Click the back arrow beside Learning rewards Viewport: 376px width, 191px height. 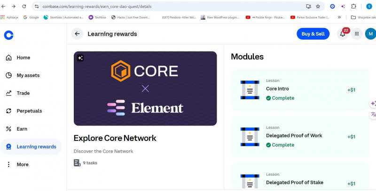(x=77, y=34)
